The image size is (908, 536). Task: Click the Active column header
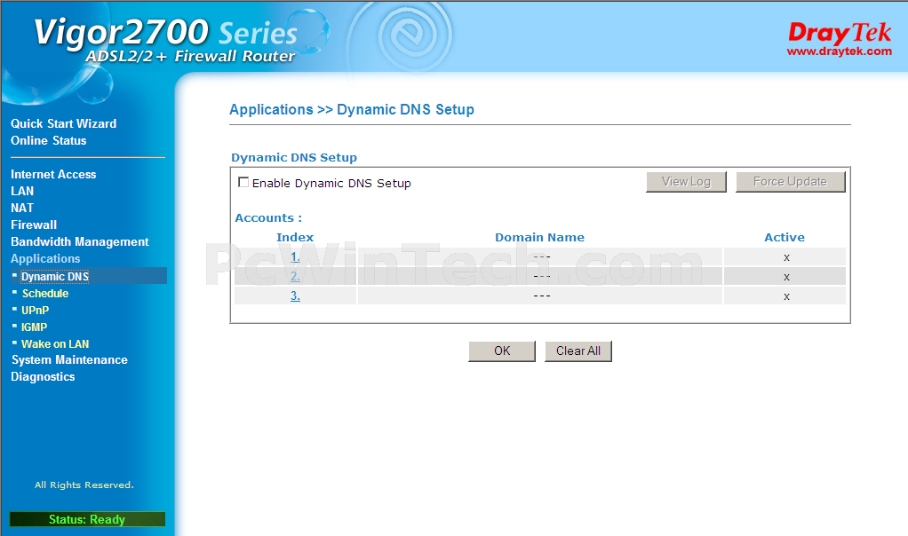tap(785, 237)
